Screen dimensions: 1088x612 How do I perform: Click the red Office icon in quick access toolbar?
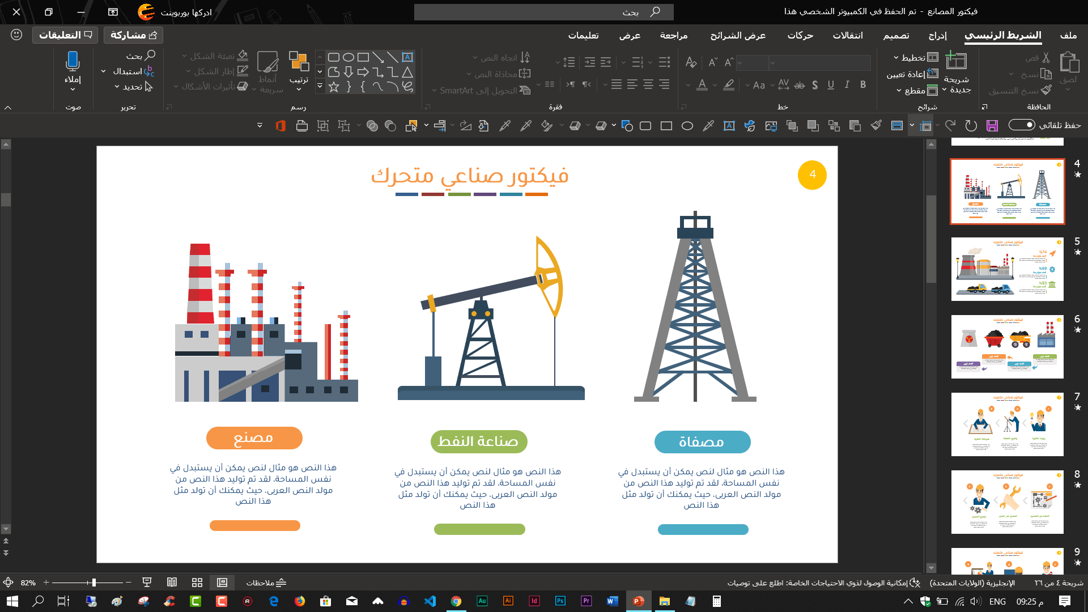pos(280,126)
